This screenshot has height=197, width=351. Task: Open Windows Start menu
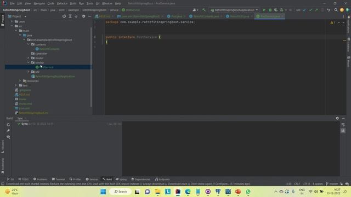coord(103,192)
